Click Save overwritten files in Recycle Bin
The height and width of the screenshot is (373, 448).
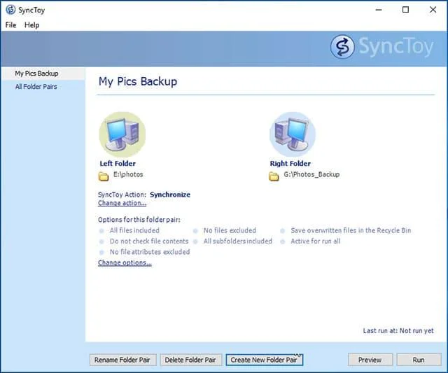[351, 230]
